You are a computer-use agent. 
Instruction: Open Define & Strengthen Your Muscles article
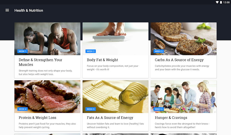click(x=40, y=62)
